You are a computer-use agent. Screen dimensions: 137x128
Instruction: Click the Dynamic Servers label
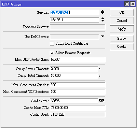click(x=36, y=27)
